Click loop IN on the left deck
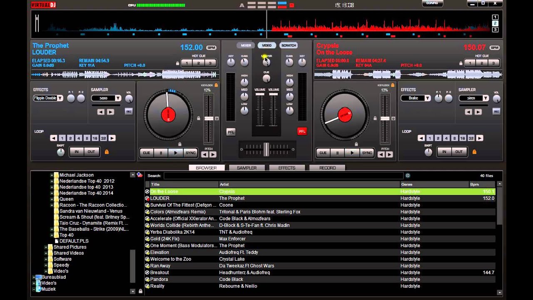 coord(77,152)
